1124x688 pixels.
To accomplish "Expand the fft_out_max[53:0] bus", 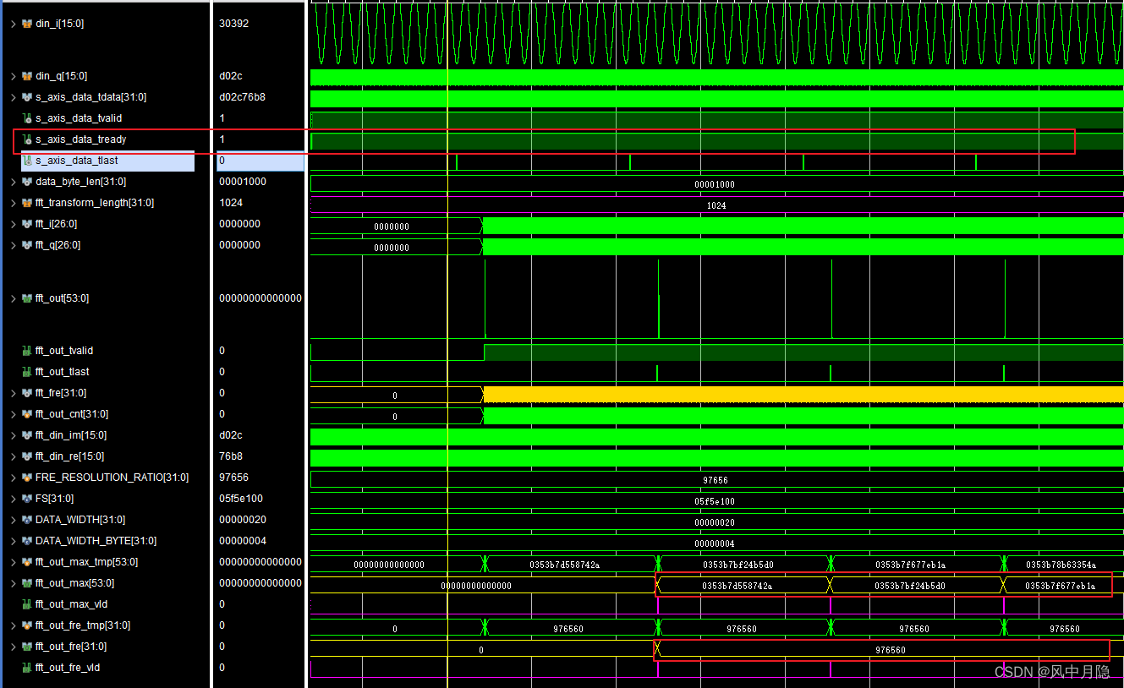I will pos(13,583).
